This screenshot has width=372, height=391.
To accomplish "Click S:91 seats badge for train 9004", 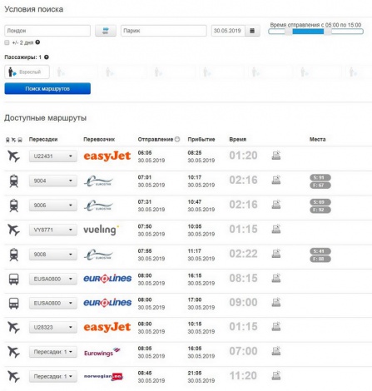I will 320,177.
